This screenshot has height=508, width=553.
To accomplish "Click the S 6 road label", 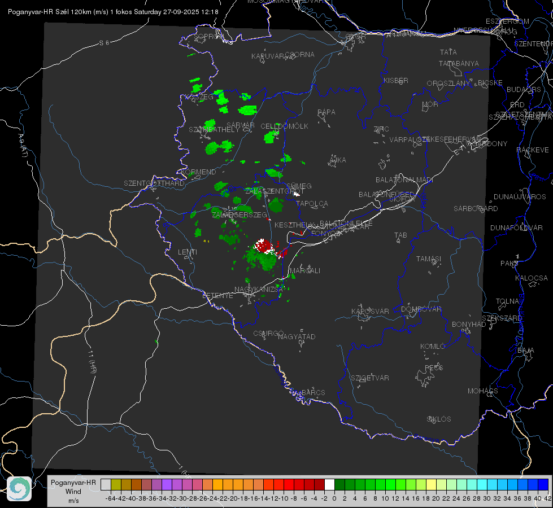I will [104, 43].
